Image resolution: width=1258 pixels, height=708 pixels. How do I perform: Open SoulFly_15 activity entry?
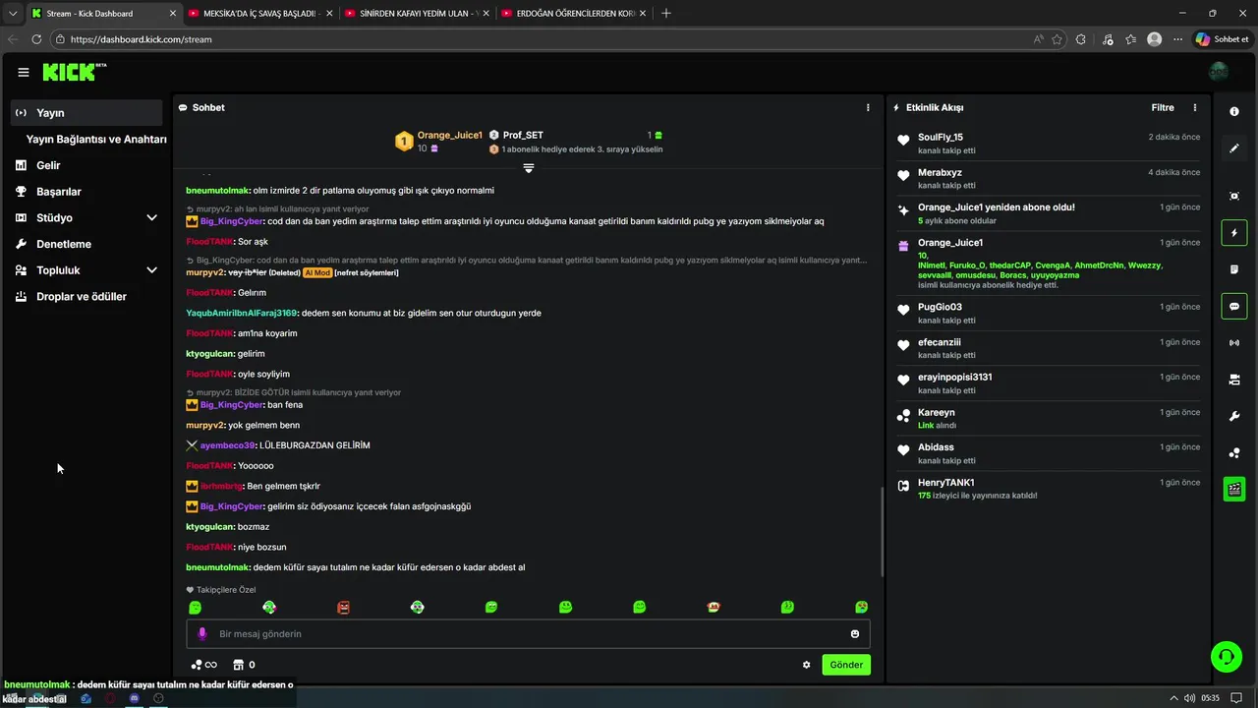pyautogui.click(x=1048, y=144)
